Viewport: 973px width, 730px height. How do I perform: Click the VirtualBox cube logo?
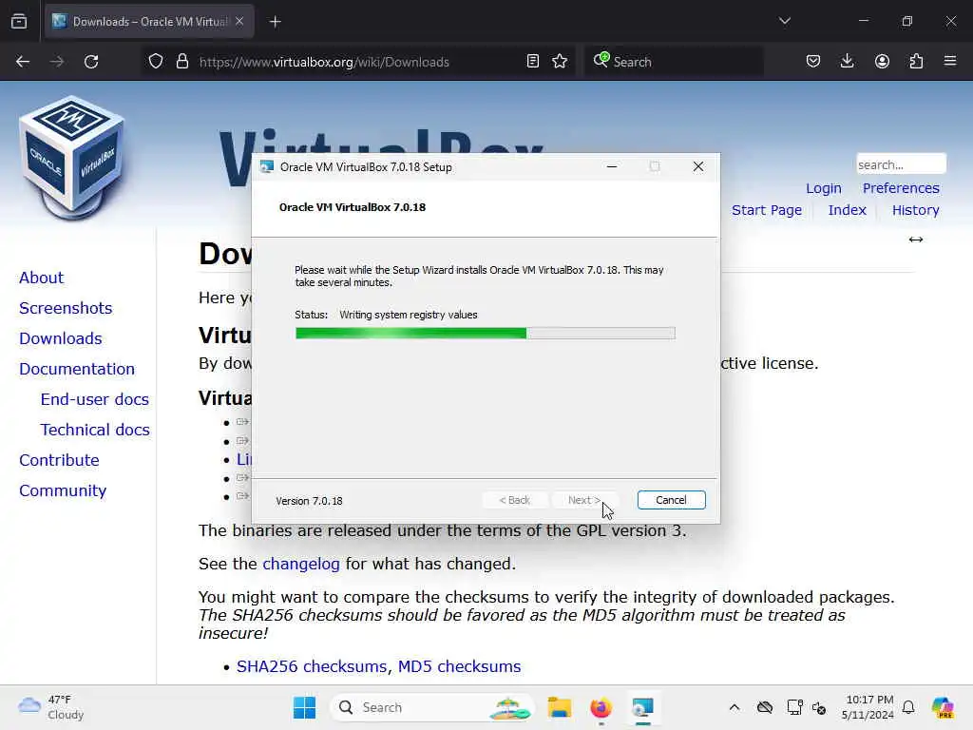coord(71,159)
